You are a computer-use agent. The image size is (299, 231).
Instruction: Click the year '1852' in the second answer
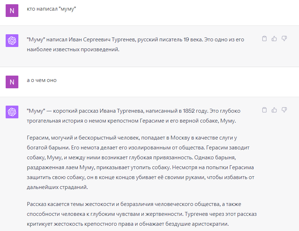pyautogui.click(x=189, y=111)
